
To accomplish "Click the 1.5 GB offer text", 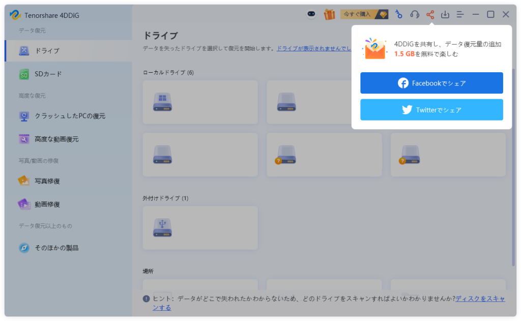I will click(x=404, y=54).
